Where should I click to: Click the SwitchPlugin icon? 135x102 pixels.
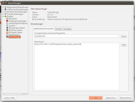[7, 37]
